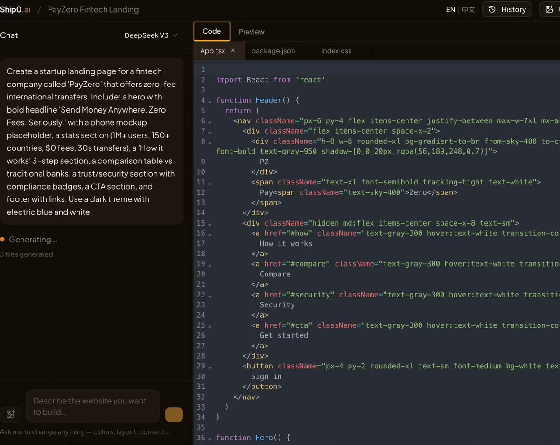The width and height of the screenshot is (560, 445).
Task: Click the orange generating status dot
Action: tap(2, 240)
